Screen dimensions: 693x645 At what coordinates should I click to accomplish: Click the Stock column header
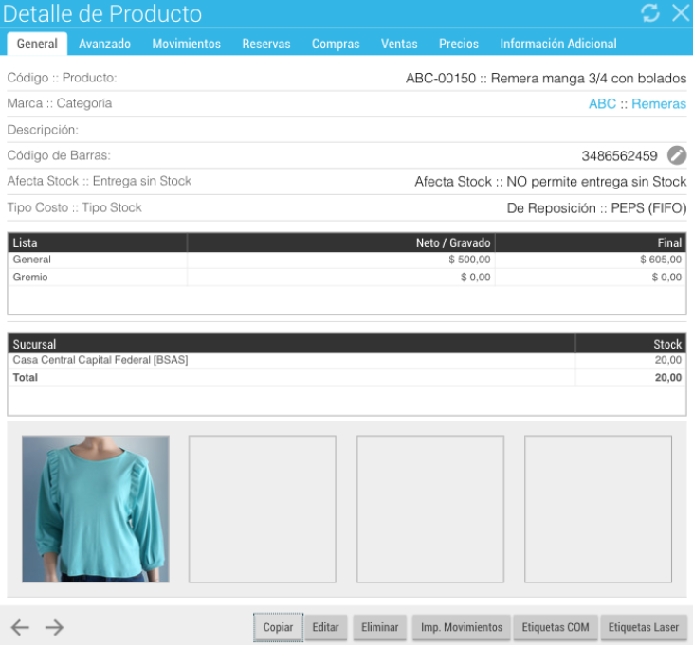click(x=631, y=344)
